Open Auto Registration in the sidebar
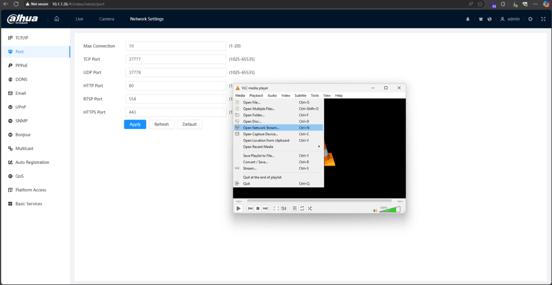 click(35, 162)
